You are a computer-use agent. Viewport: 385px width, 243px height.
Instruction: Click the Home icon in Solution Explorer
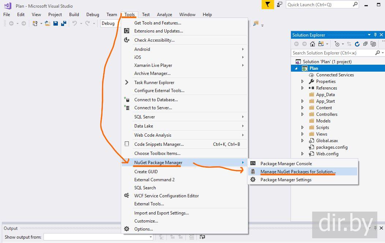312,44
